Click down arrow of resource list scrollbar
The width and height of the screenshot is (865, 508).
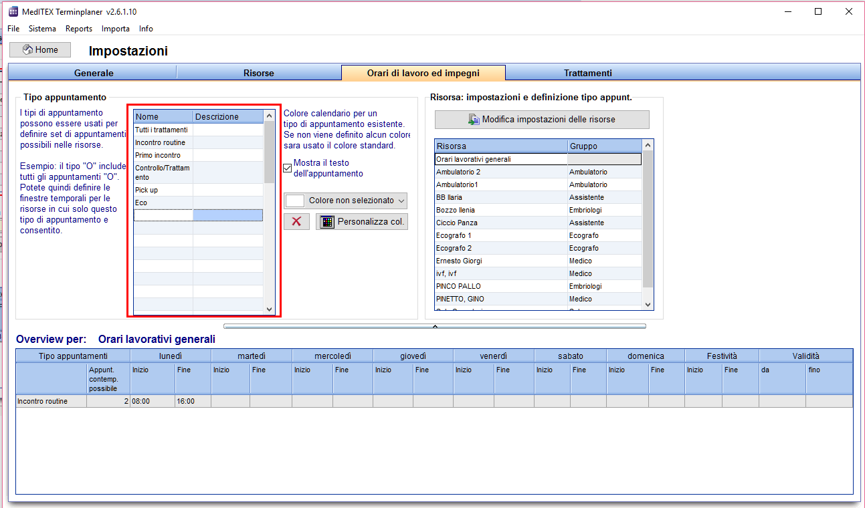(648, 305)
